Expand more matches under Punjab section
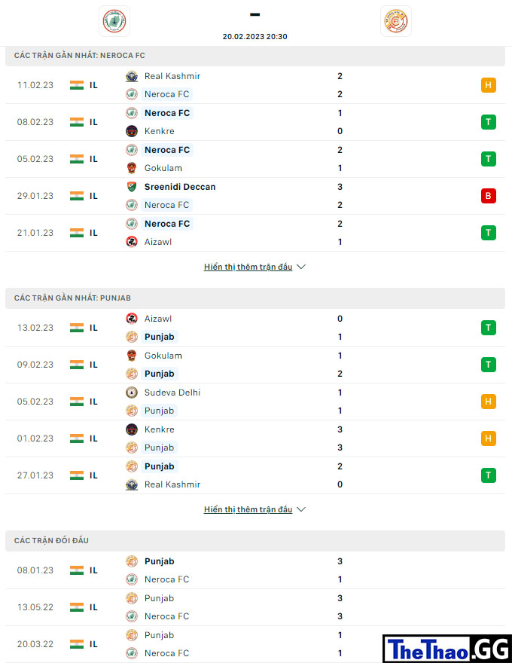 248,509
